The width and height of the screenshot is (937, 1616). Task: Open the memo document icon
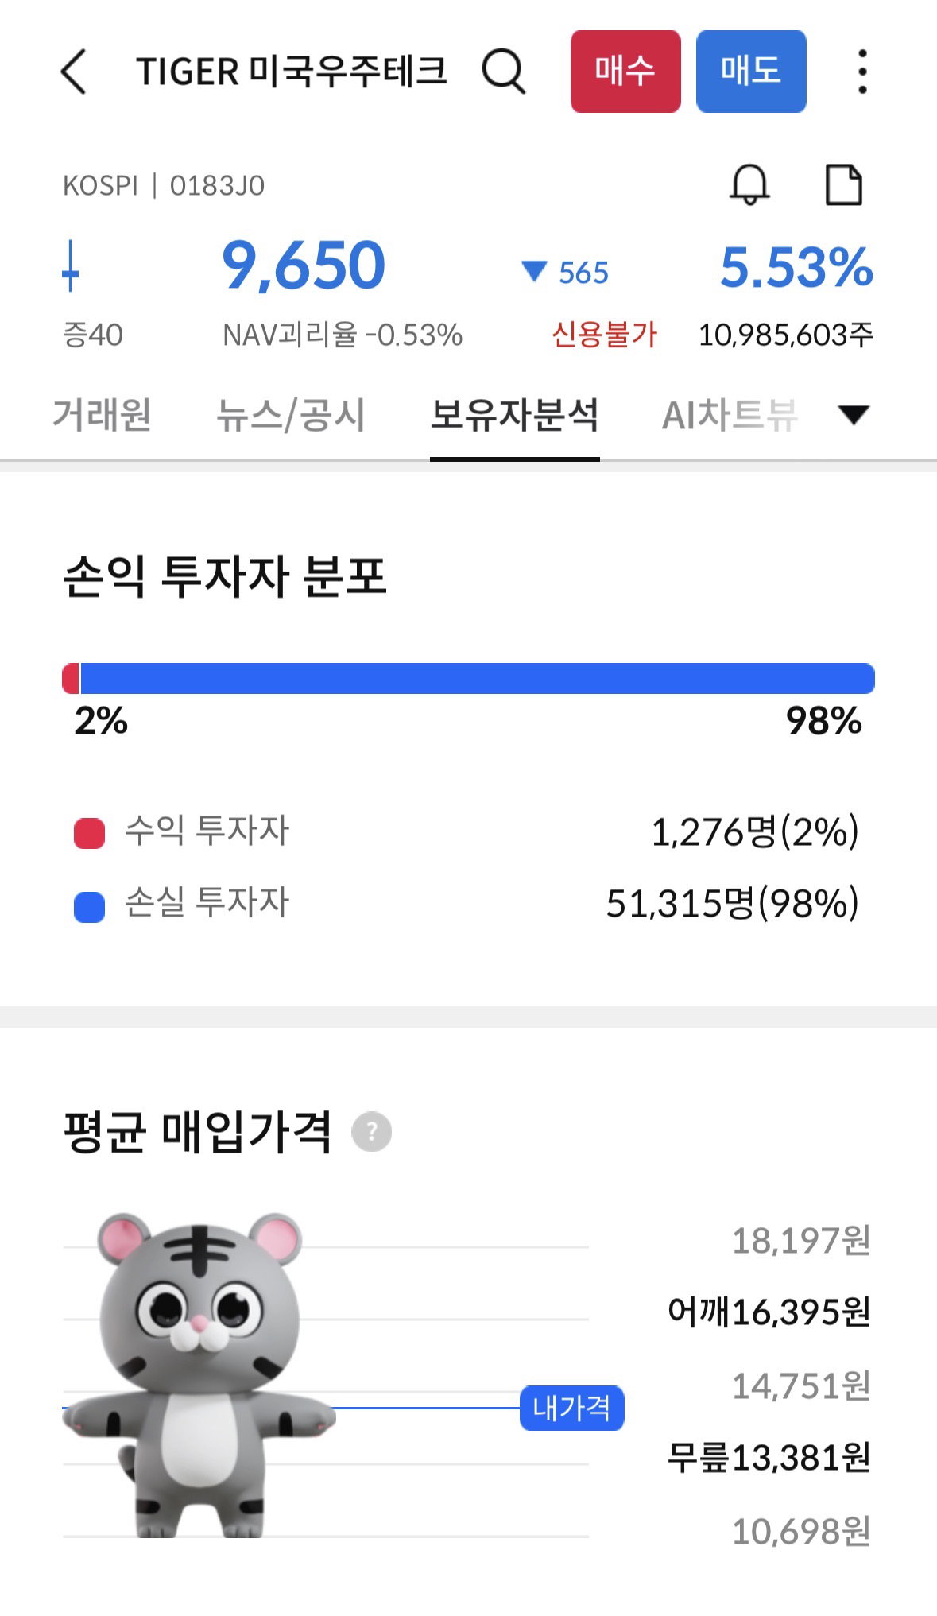(843, 185)
